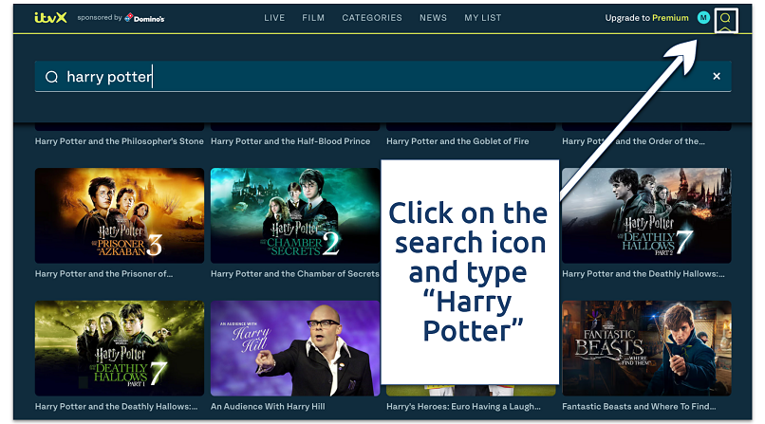Click the magnifier icon inside the search bar
765x424 pixels.
coord(51,77)
